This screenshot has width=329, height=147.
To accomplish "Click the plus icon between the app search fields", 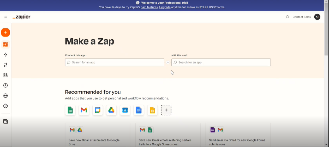I will click(168, 62).
